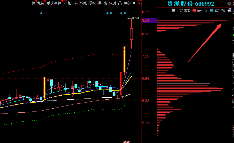Image resolution: width=234 pixels, height=143 pixels.
Task: Open the 预测 forecast tool
Action: point(113,3)
